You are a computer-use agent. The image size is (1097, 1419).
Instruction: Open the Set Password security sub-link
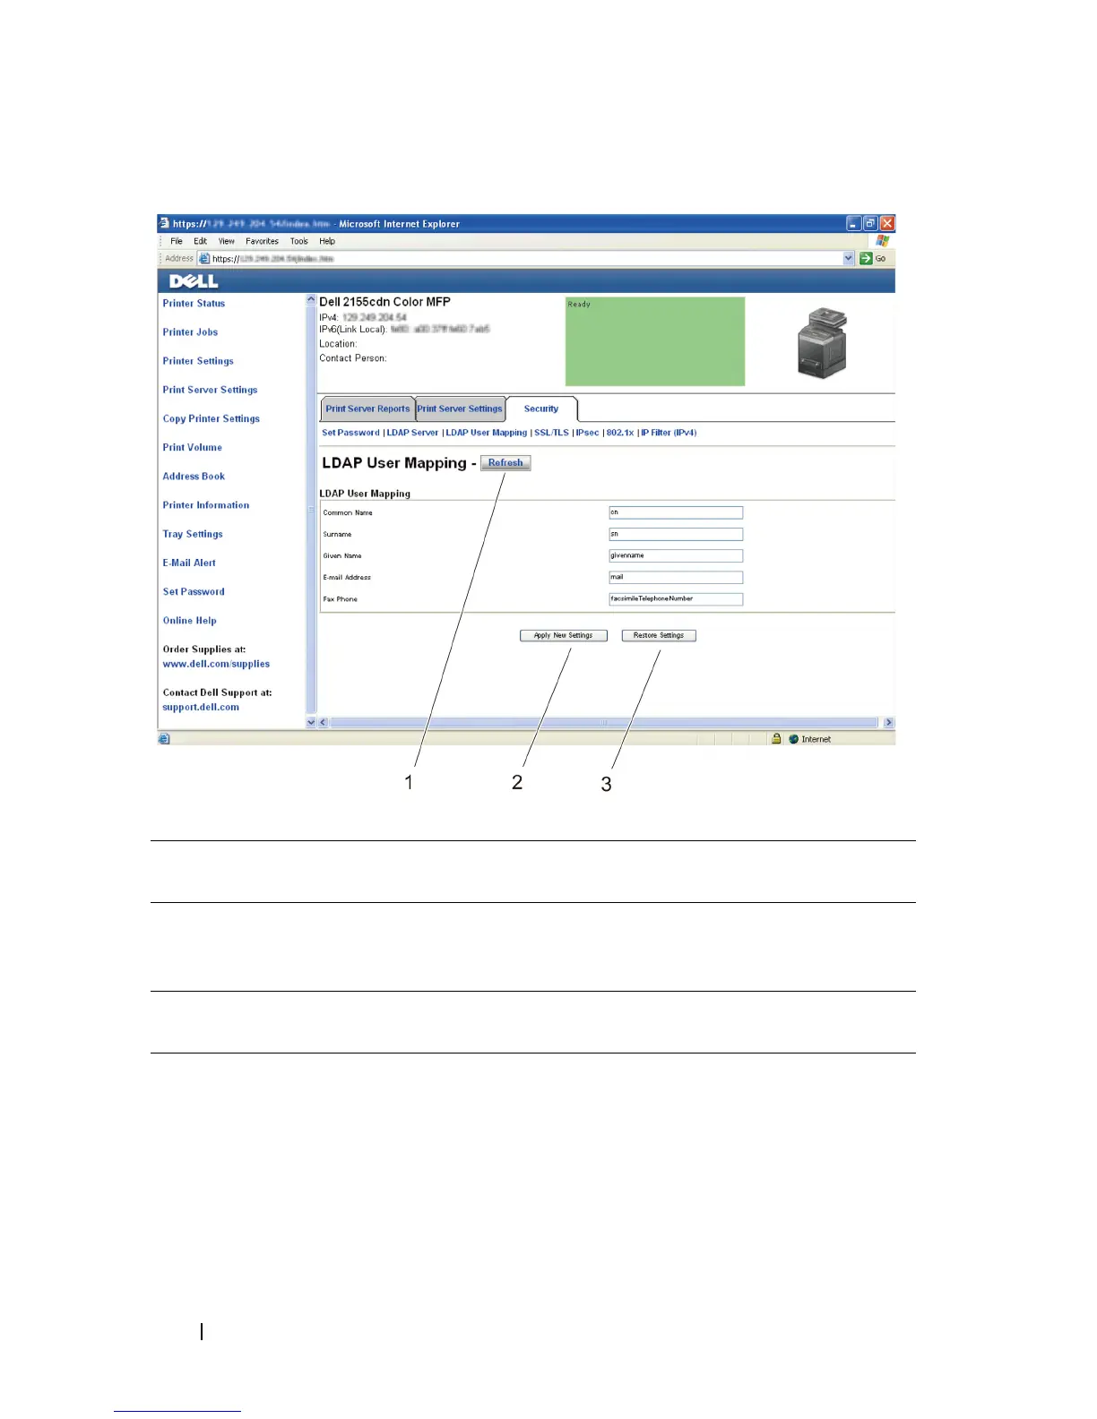350,433
